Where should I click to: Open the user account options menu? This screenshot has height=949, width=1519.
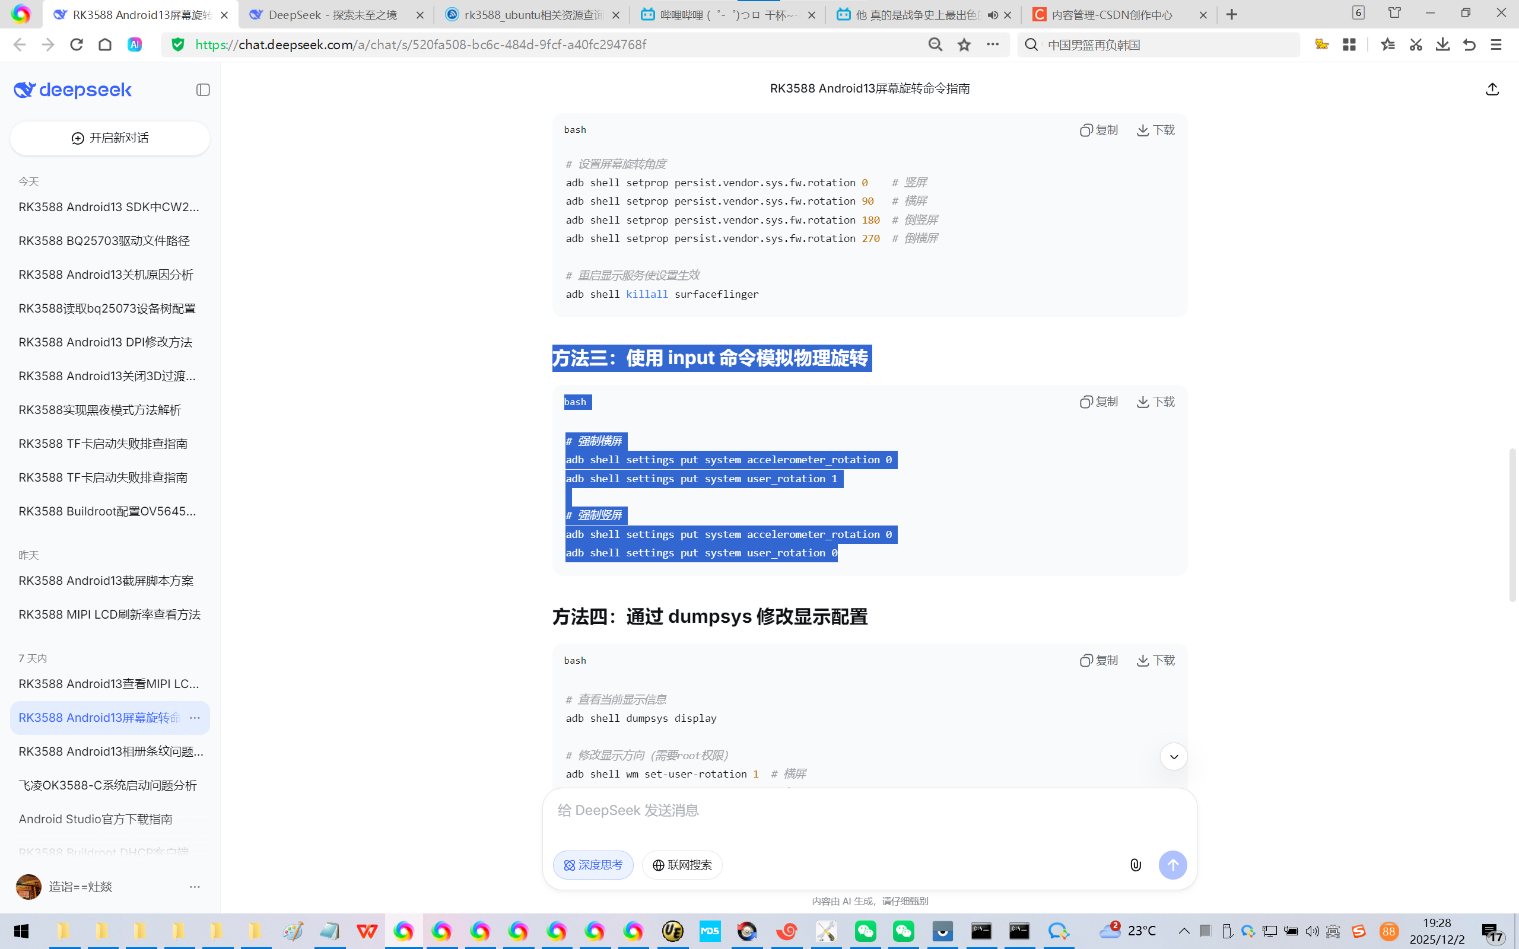pyautogui.click(x=195, y=887)
